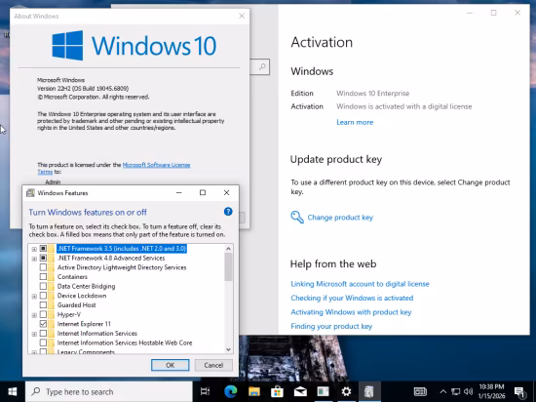The width and height of the screenshot is (536, 402).
Task: Click the features list scrollbar thumb
Action: point(228,266)
